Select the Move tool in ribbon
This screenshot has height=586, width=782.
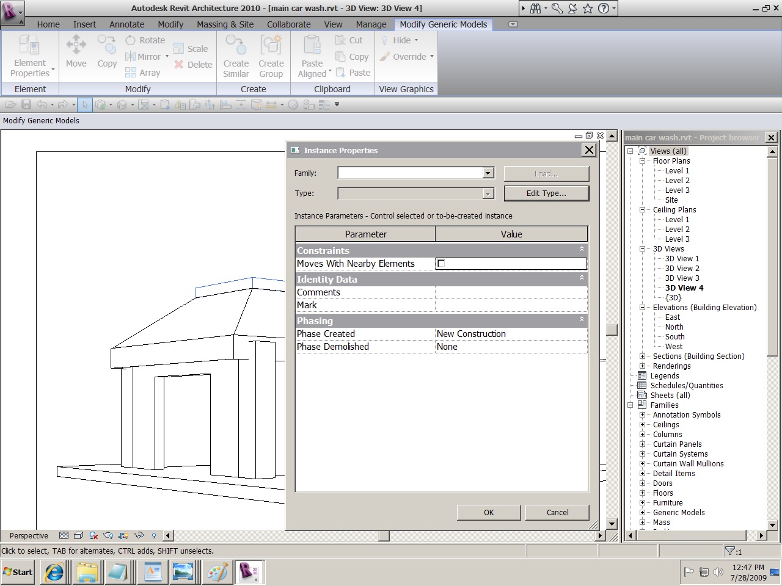[x=76, y=51]
